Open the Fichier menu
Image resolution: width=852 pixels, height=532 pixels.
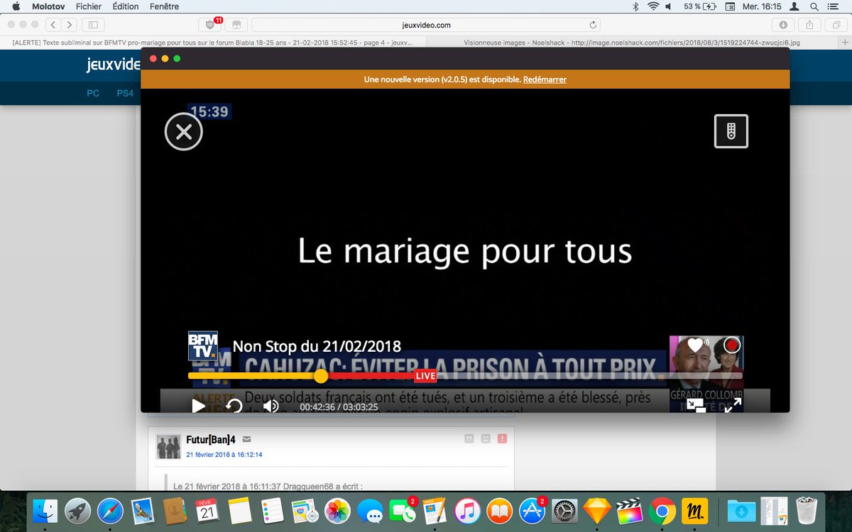(x=89, y=6)
